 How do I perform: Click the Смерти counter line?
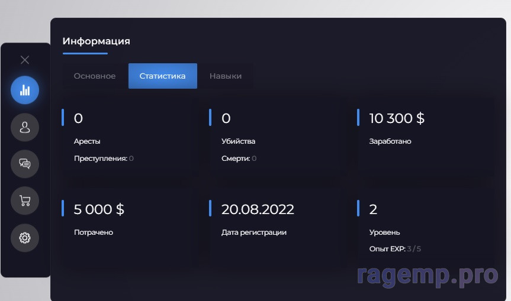click(x=239, y=158)
